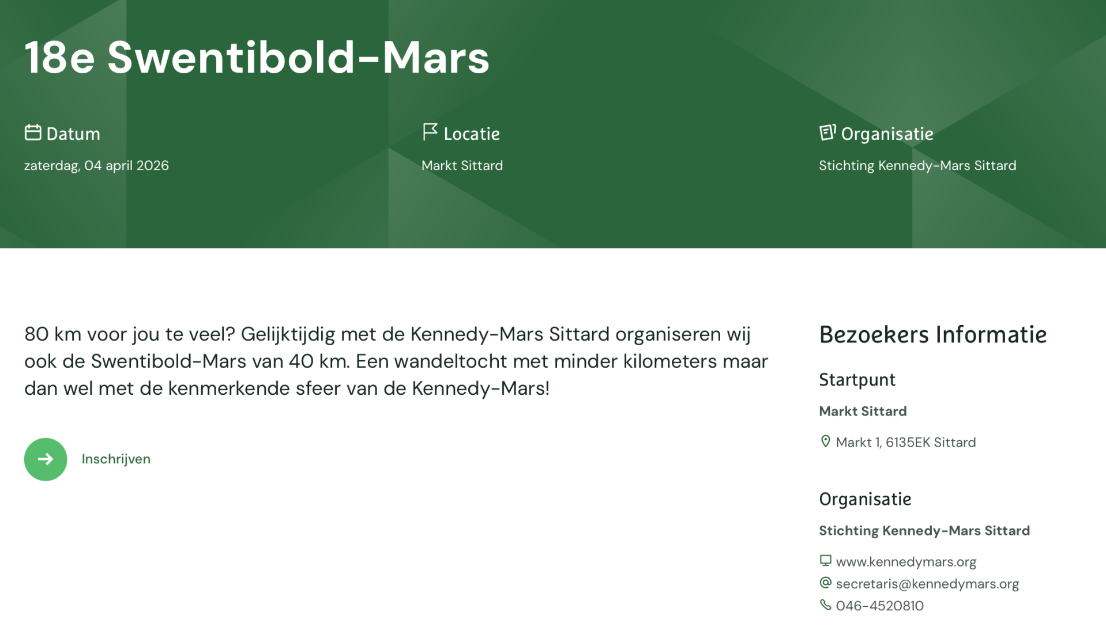Click the at-sign icon beside the email
The image size is (1106, 627).
(825, 583)
